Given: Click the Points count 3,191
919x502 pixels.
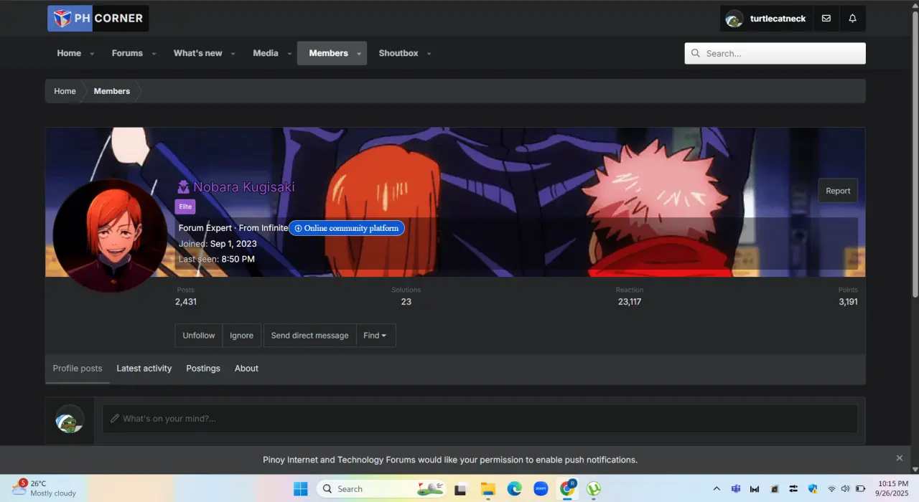Looking at the screenshot, I should (848, 302).
